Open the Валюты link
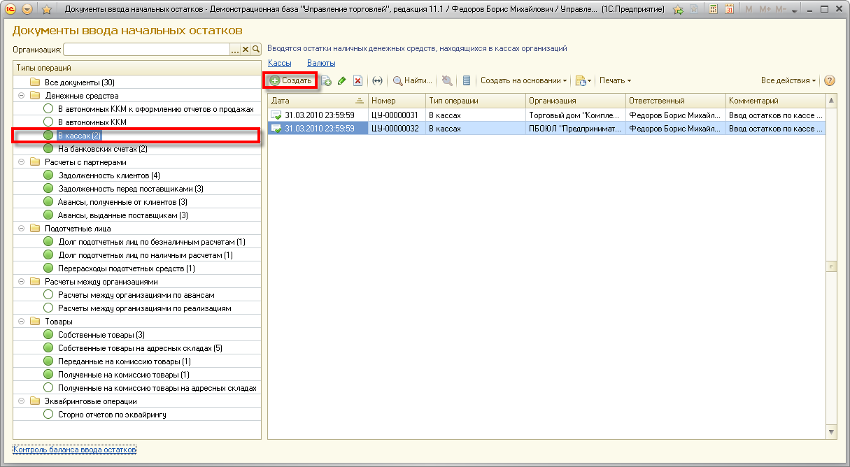 (321, 63)
